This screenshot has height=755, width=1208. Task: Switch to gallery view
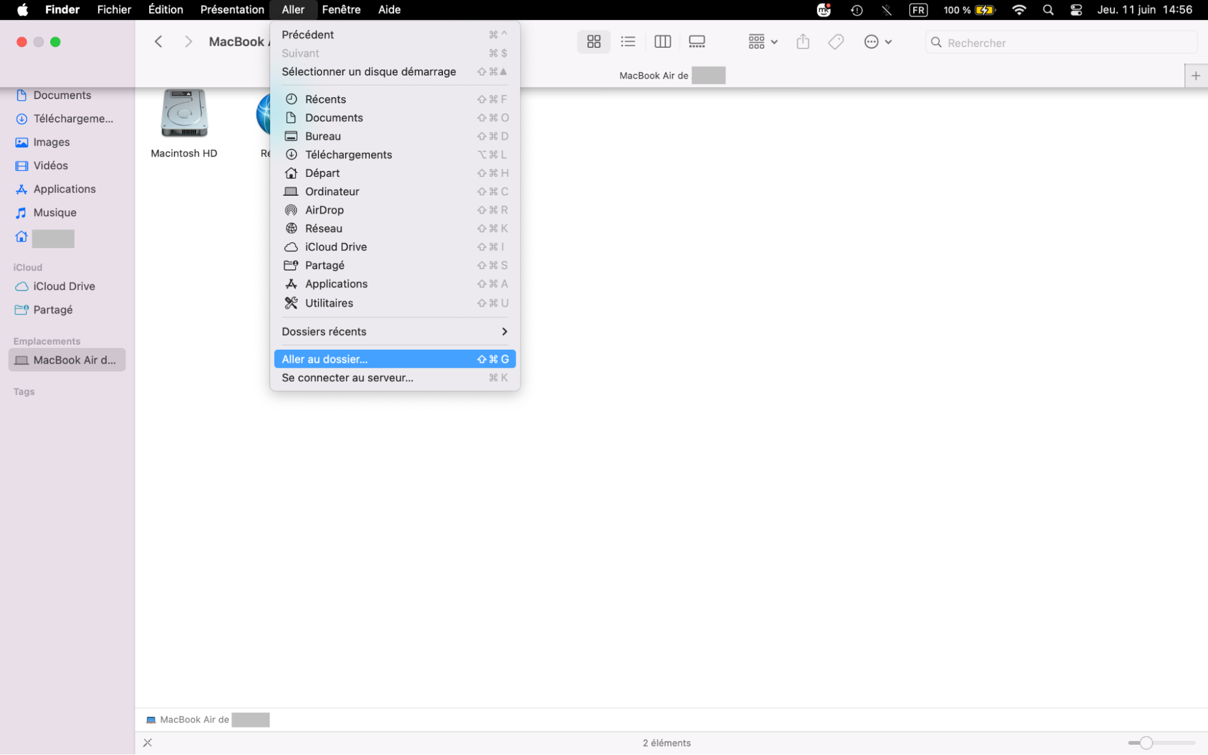click(697, 42)
